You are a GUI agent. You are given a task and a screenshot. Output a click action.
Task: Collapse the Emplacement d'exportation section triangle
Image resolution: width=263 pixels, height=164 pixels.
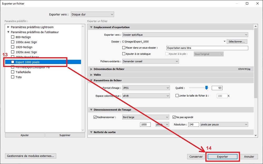(x=91, y=27)
